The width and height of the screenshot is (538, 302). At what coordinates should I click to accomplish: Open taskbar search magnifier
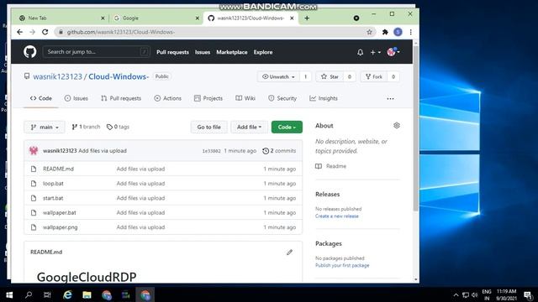click(x=29, y=294)
